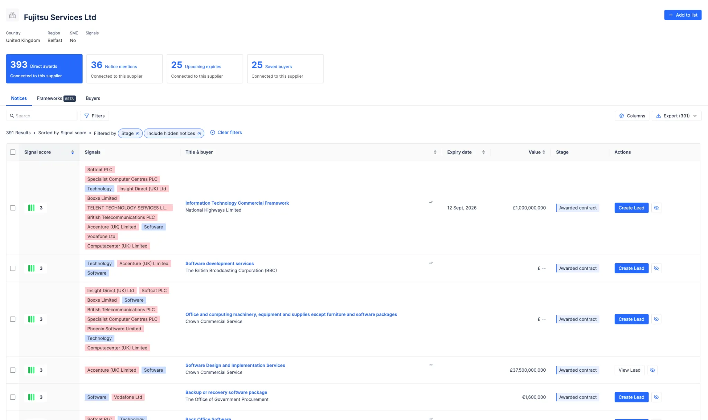
Task: Click signal score bars for Backup or recovery row
Action: [31, 397]
